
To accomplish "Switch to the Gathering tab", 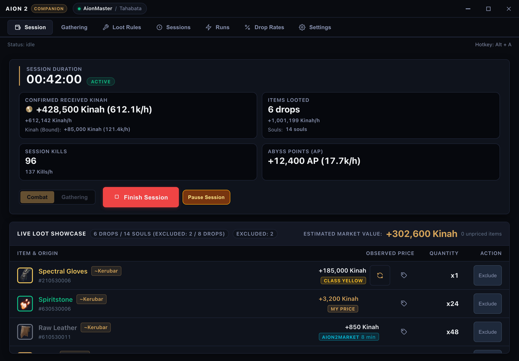I will coord(74,27).
